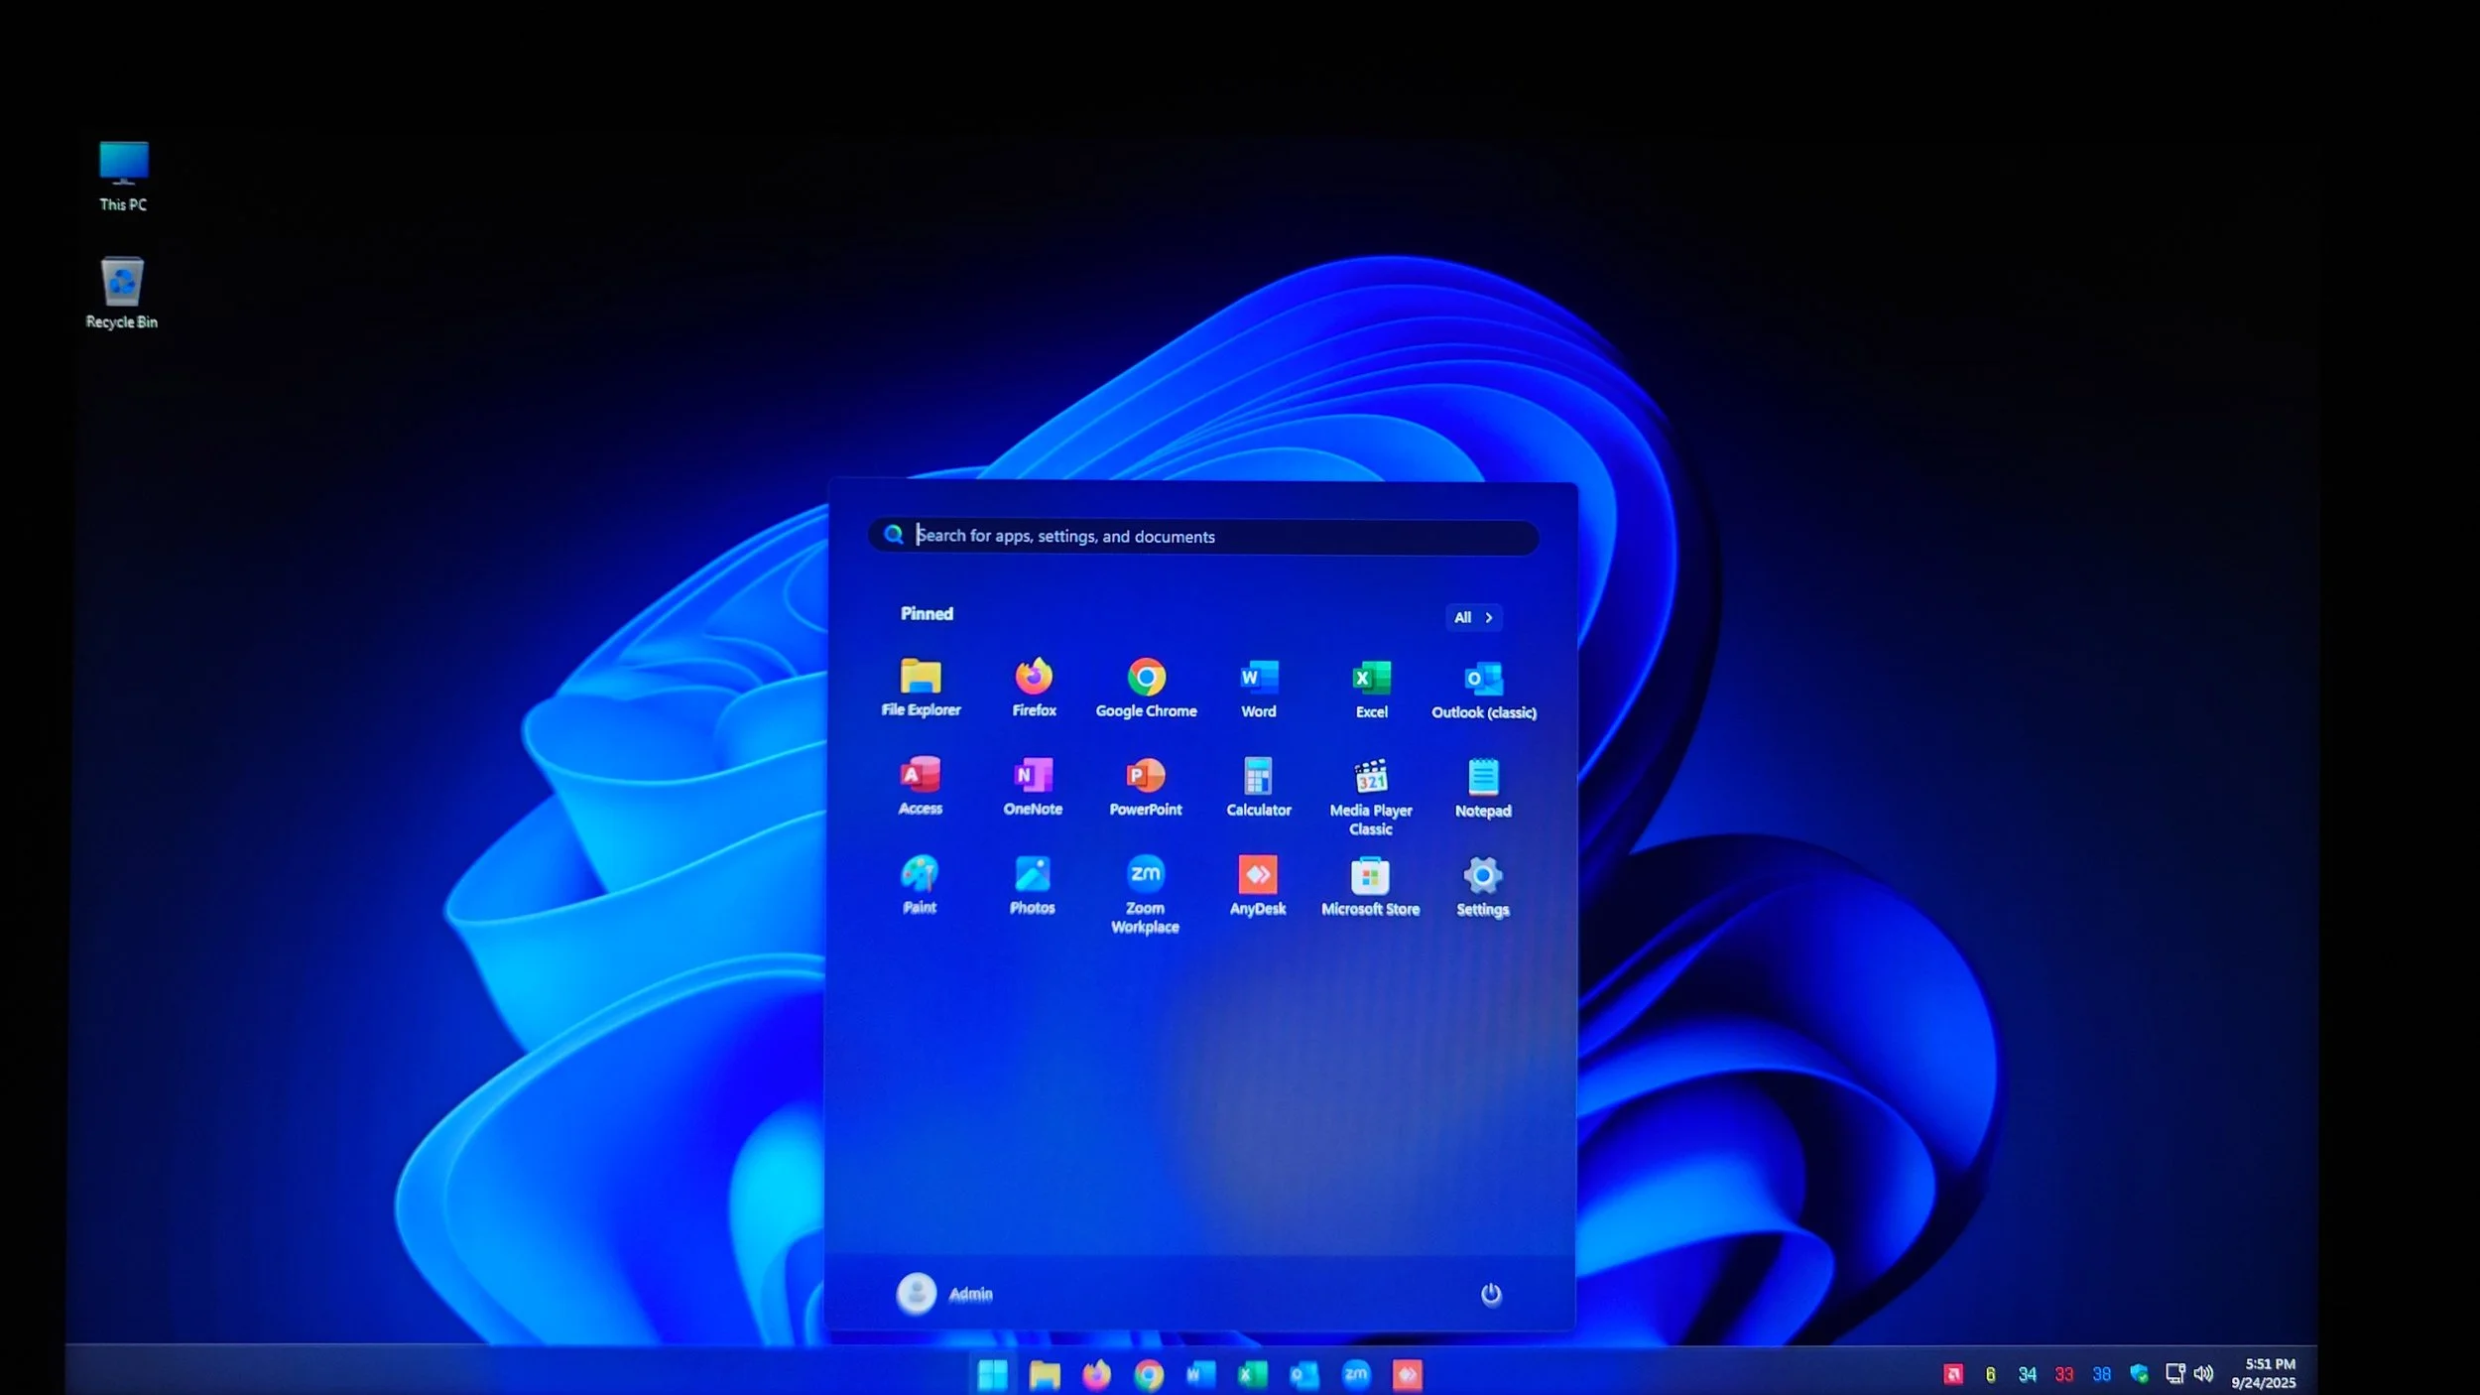This screenshot has height=1395, width=2480.
Task: Click the Windows Start button on taskbar
Action: (x=992, y=1374)
